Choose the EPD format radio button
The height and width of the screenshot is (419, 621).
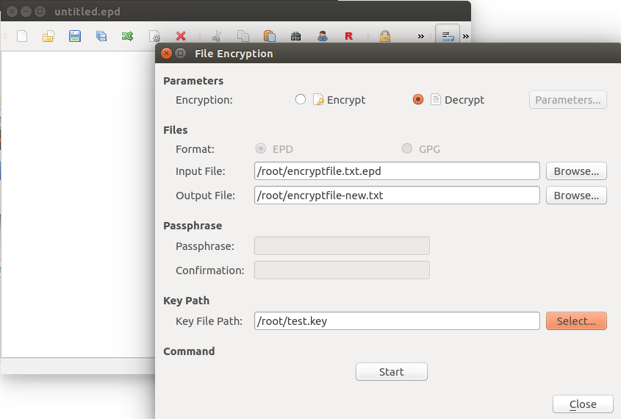point(260,149)
